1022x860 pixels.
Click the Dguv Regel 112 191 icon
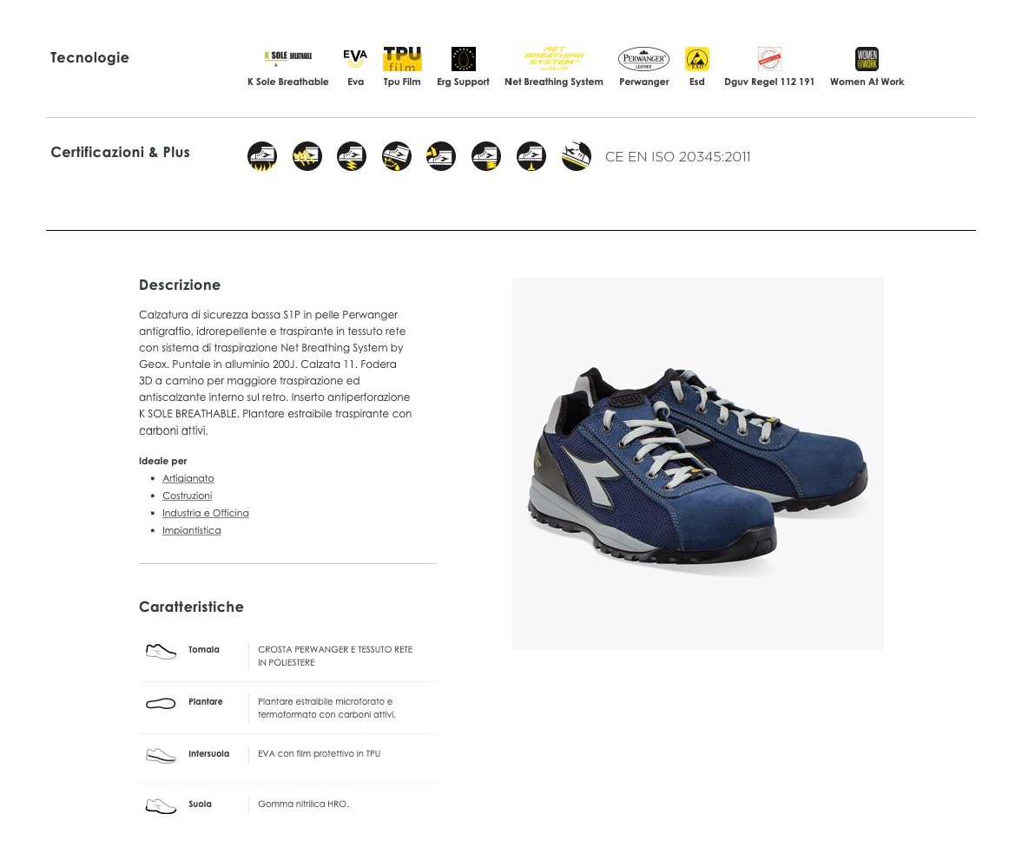769,59
